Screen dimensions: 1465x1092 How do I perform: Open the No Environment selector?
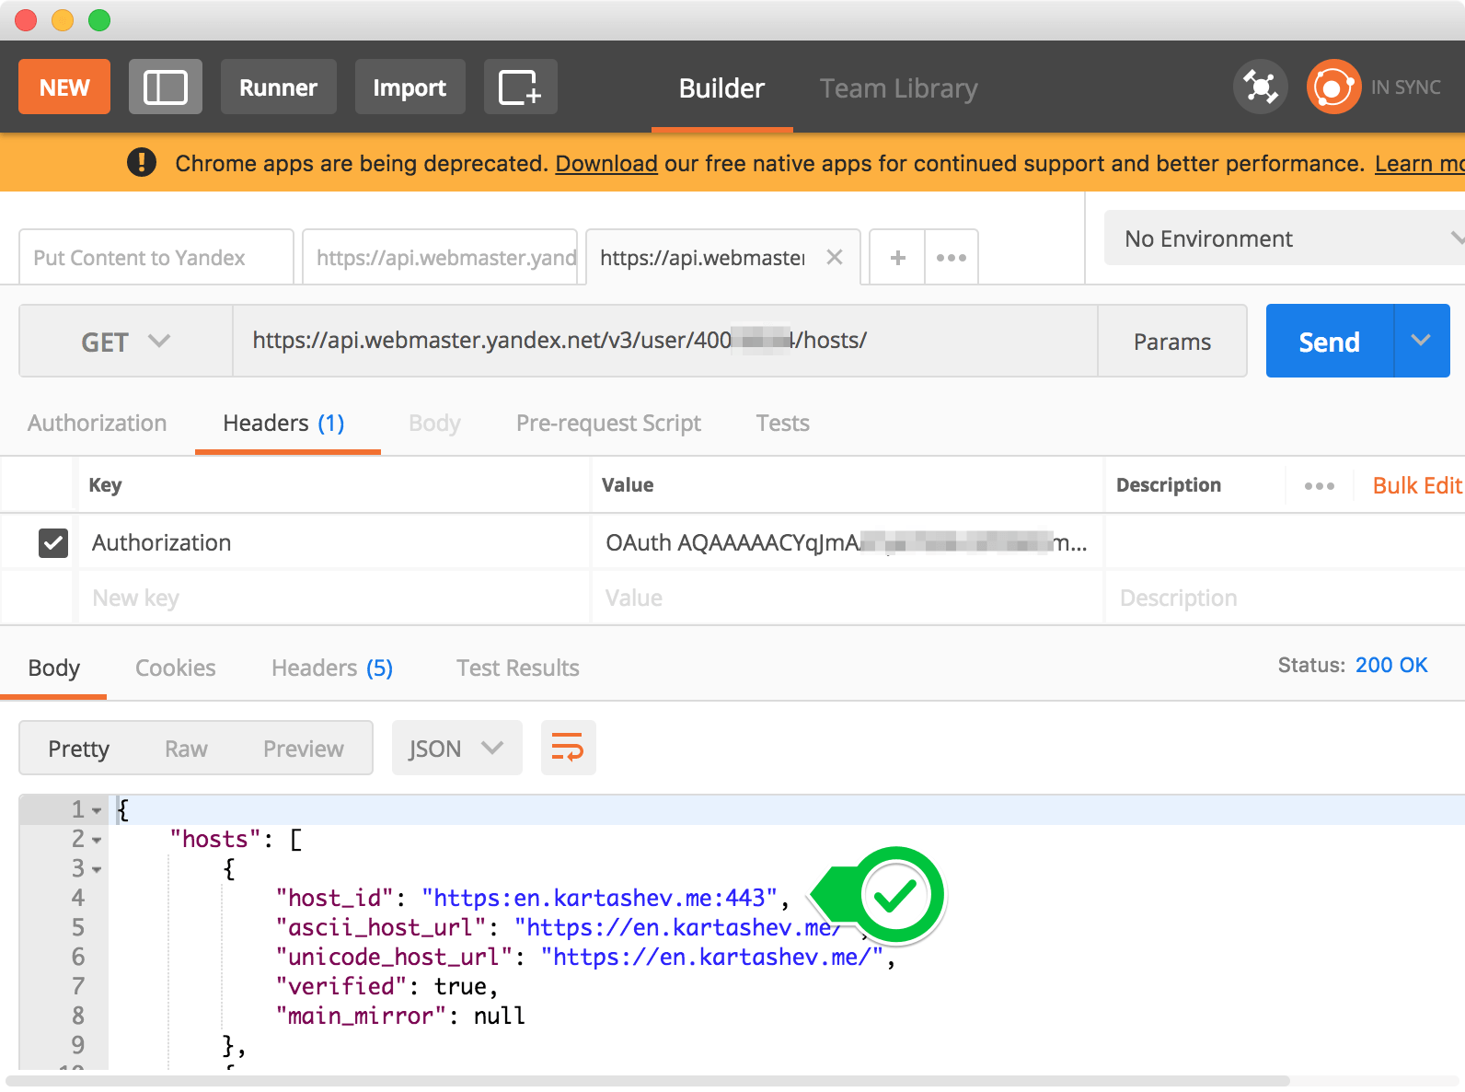[x=1285, y=238]
